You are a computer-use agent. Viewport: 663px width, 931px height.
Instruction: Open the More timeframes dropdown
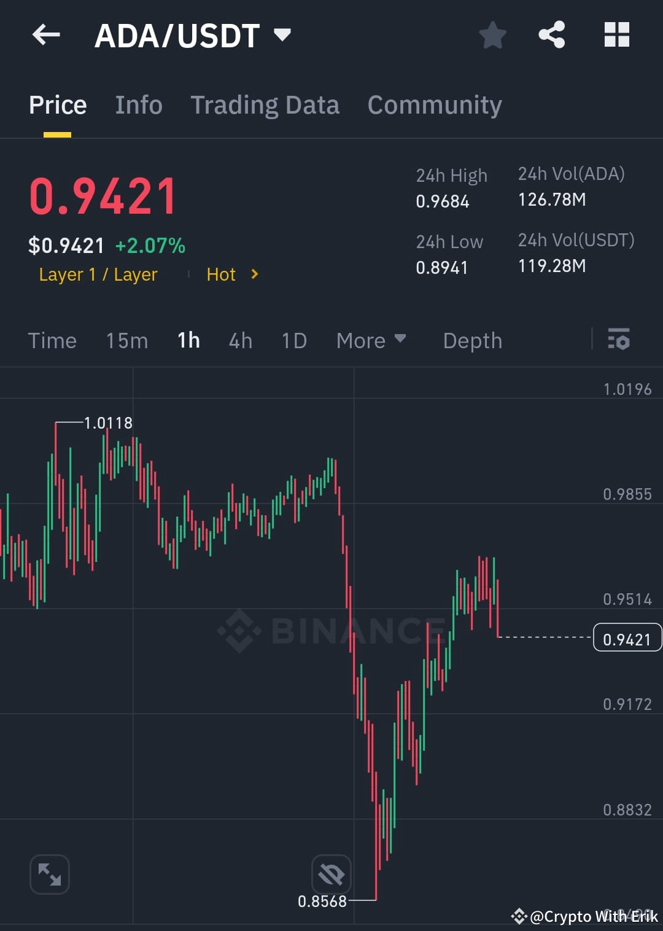(x=371, y=340)
